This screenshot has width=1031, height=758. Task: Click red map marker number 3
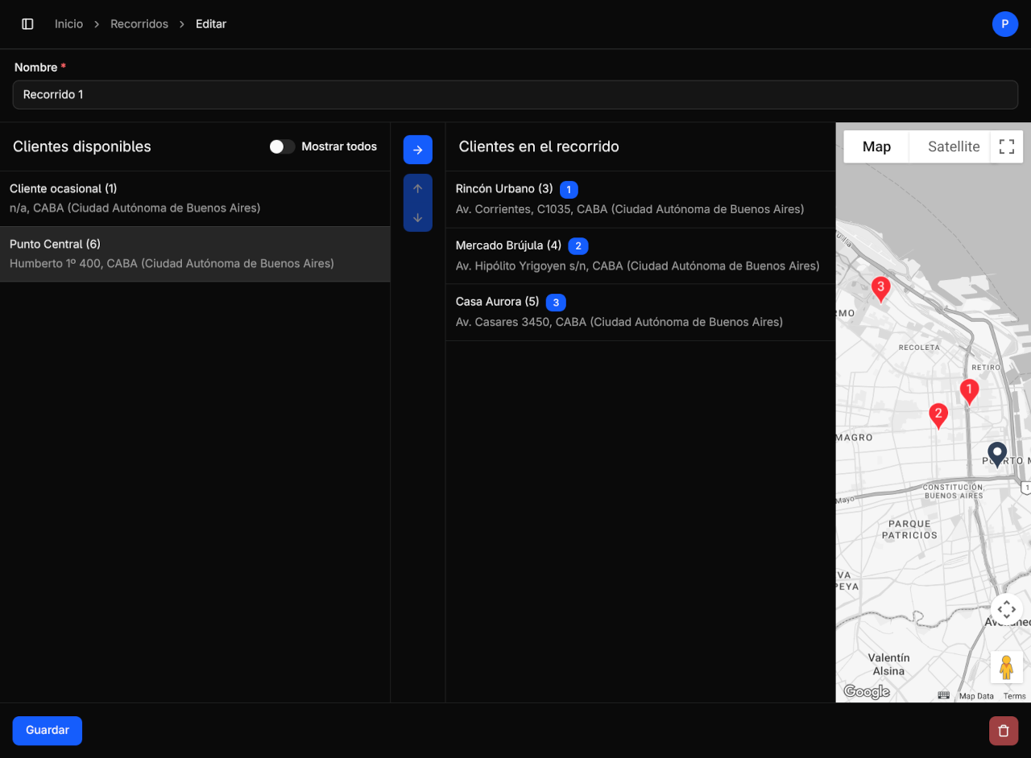coord(880,288)
